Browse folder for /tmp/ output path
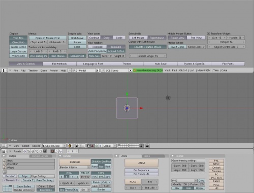The height and width of the screenshot is (193, 254). (5, 160)
